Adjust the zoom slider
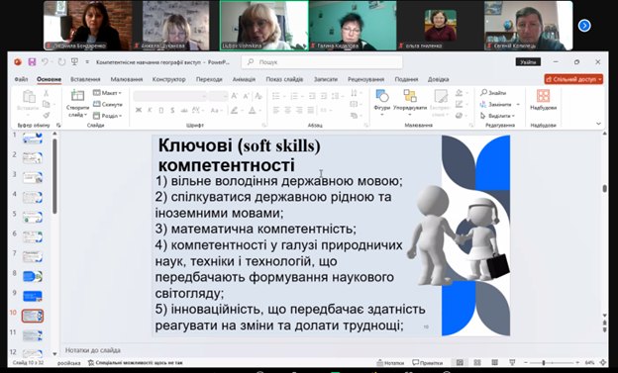Image resolution: width=618 pixels, height=373 pixels. pos(552,362)
